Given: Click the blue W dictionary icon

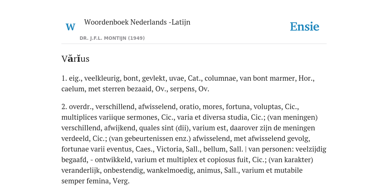Looking at the screenshot, I should click(x=70, y=27).
